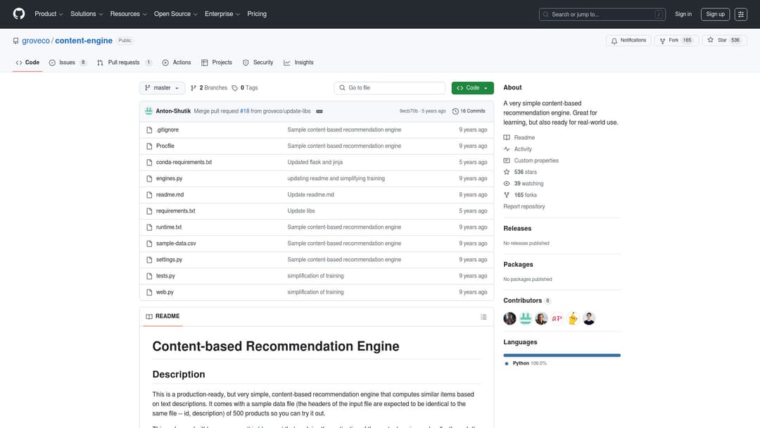Click the yellow Pikachu contributor avatar
Screen dimensions: 760x428
573,318
